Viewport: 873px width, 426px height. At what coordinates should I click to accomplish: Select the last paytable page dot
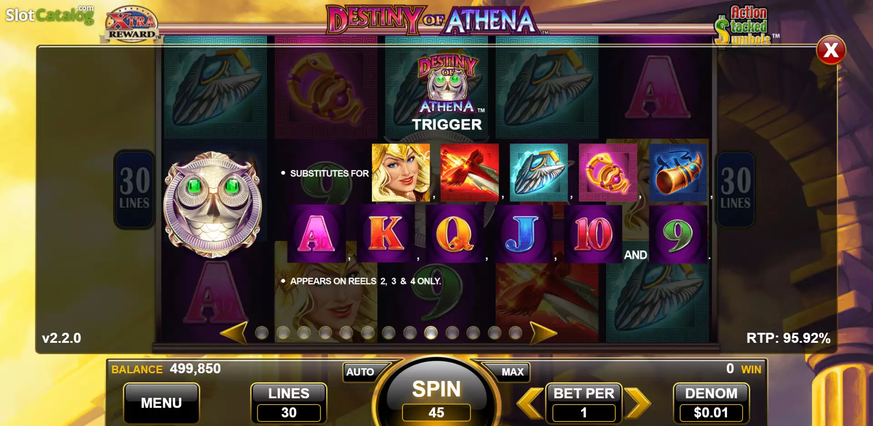516,333
